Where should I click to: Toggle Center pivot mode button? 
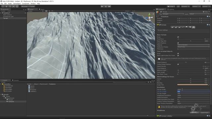click(x=25, y=7)
